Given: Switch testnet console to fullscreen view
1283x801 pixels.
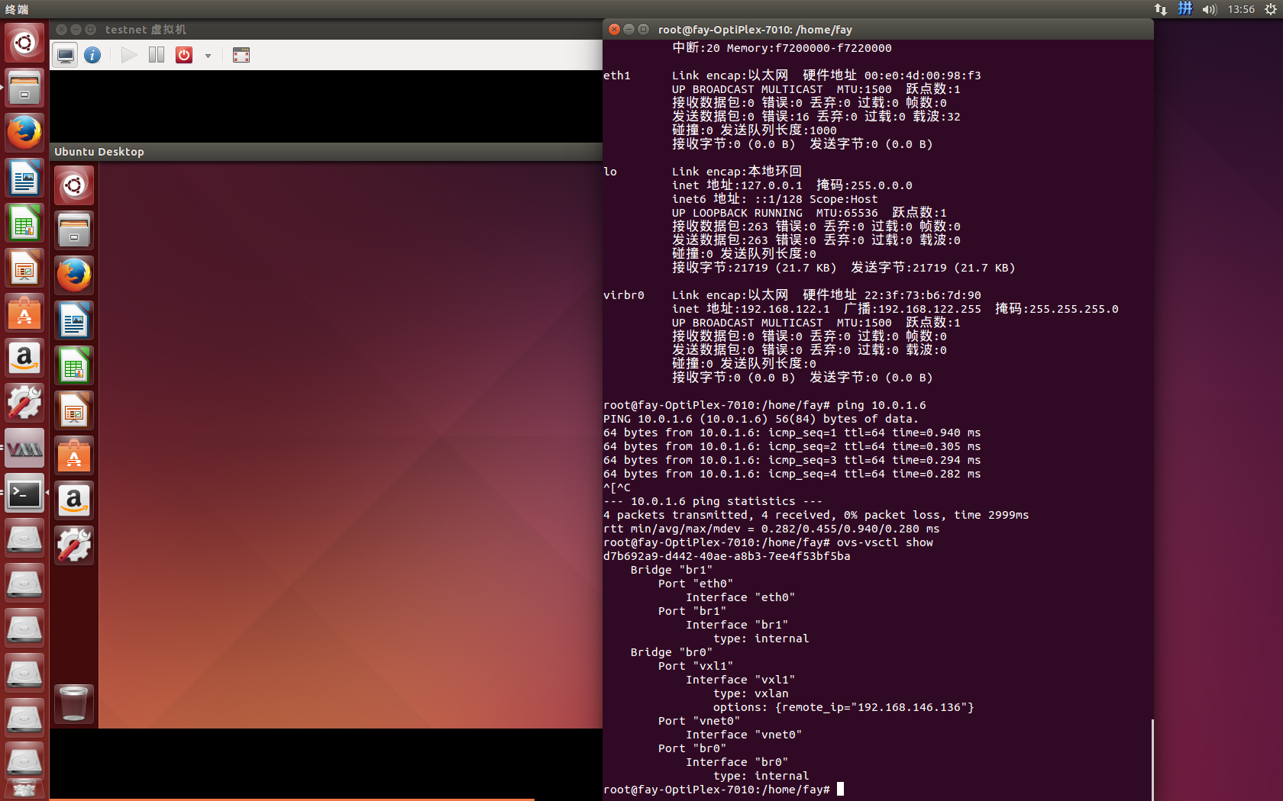Looking at the screenshot, I should (x=241, y=55).
